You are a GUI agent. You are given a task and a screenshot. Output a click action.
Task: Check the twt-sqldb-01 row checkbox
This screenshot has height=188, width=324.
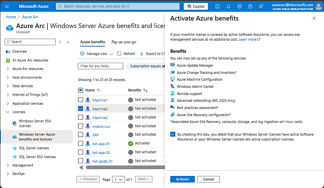pyautogui.click(x=81, y=161)
